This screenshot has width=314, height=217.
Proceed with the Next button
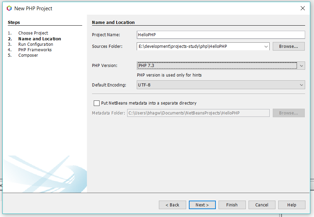click(202, 205)
